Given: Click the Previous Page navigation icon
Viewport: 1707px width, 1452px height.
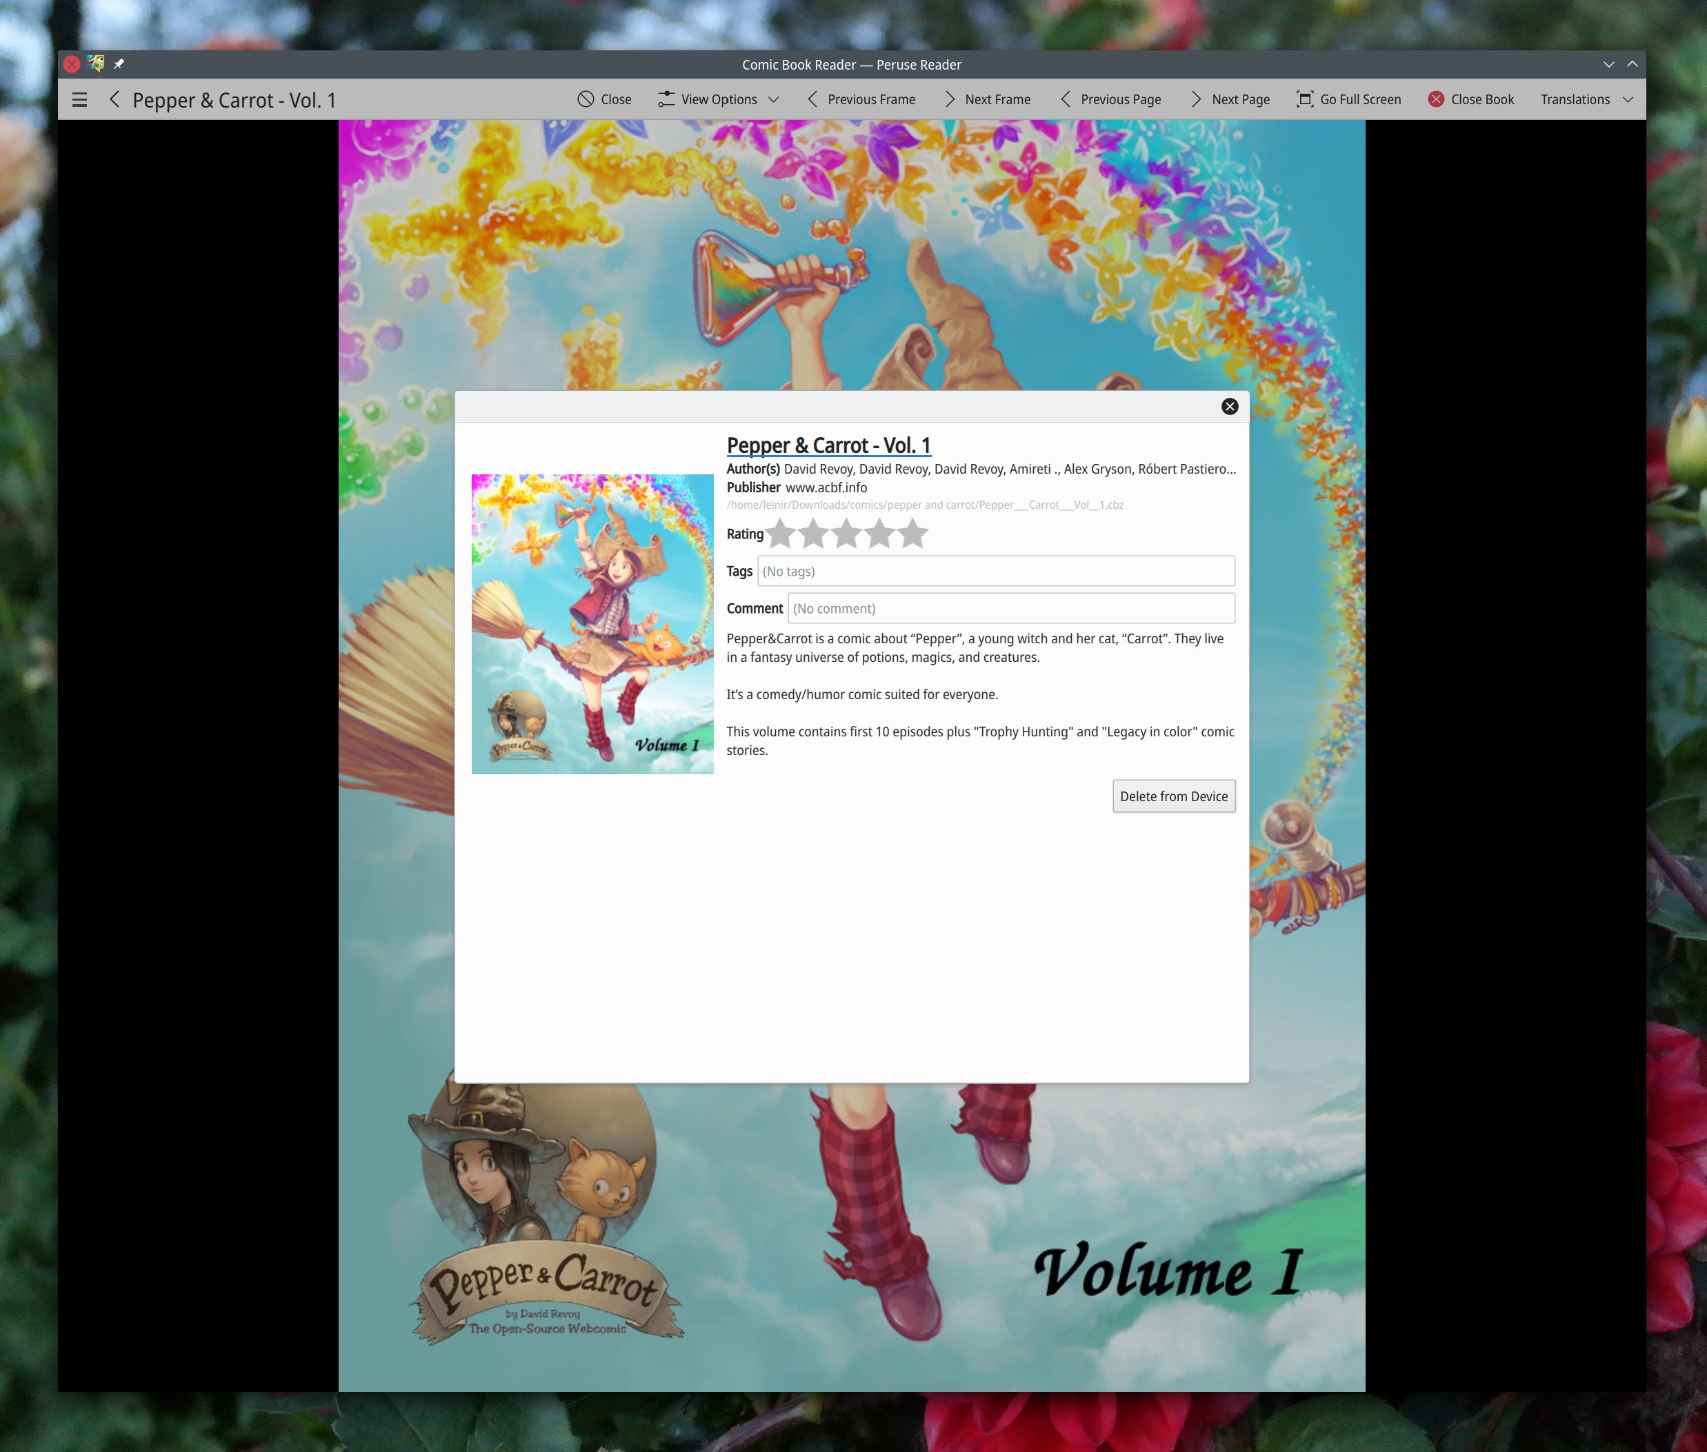Looking at the screenshot, I should 1064,98.
